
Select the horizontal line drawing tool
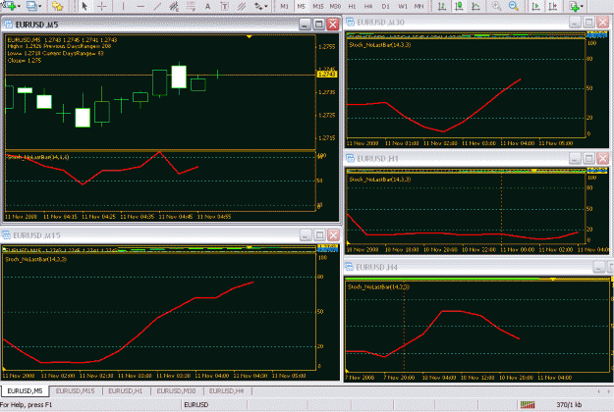tap(140, 6)
